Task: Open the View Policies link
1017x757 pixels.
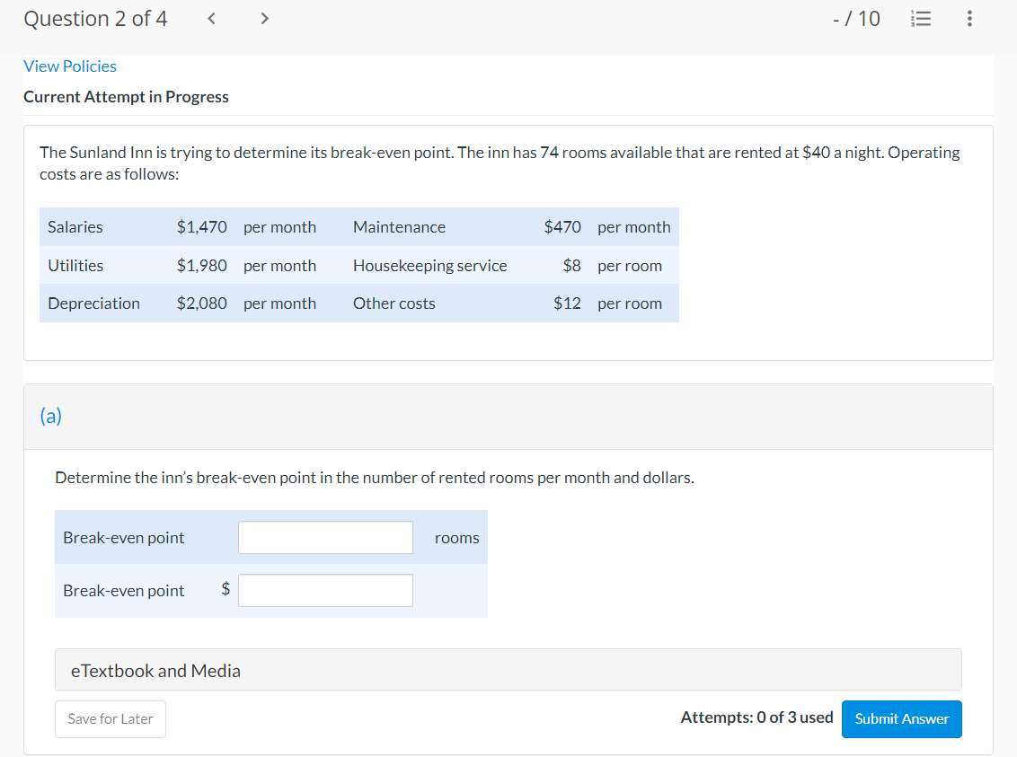Action: coord(70,66)
